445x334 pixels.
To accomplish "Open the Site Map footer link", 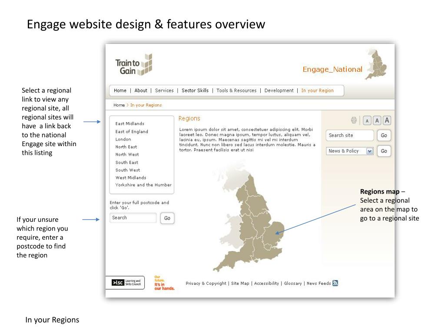I will (x=240, y=284).
